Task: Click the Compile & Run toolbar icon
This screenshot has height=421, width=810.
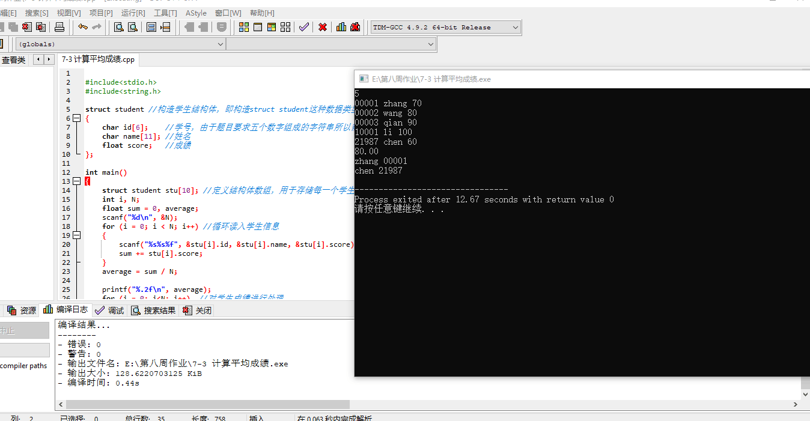Action: pyautogui.click(x=272, y=27)
